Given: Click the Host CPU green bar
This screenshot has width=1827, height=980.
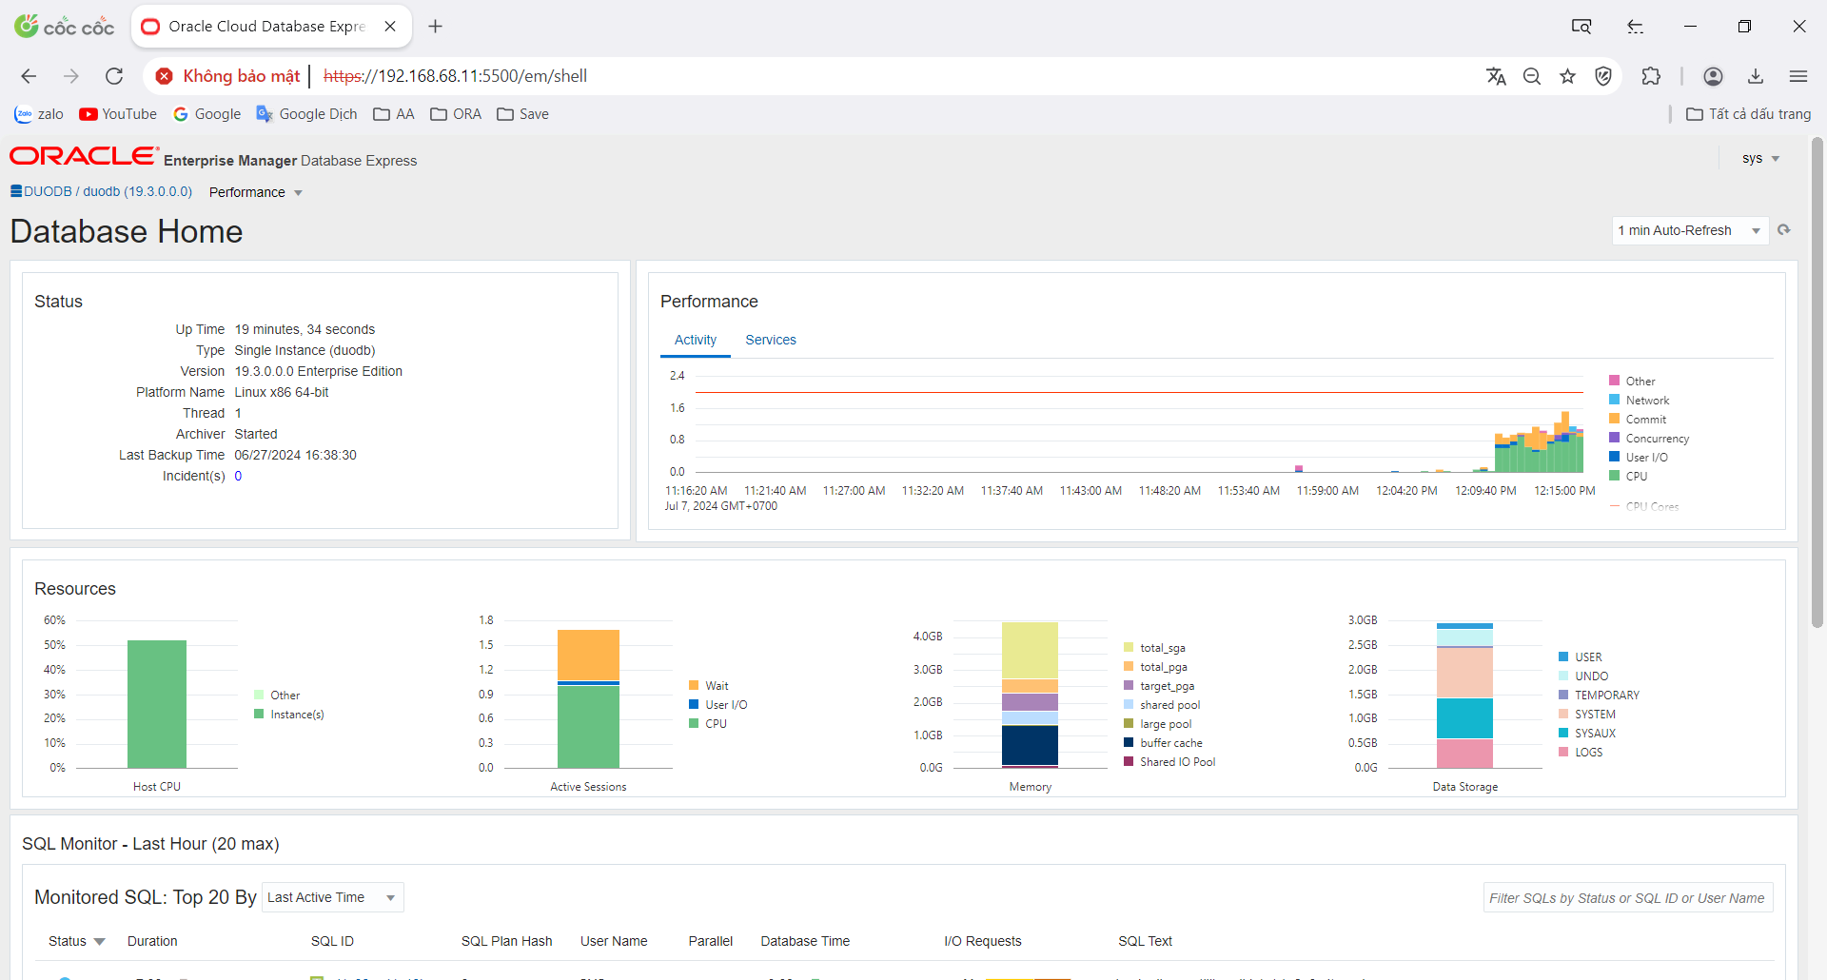Looking at the screenshot, I should click(157, 704).
